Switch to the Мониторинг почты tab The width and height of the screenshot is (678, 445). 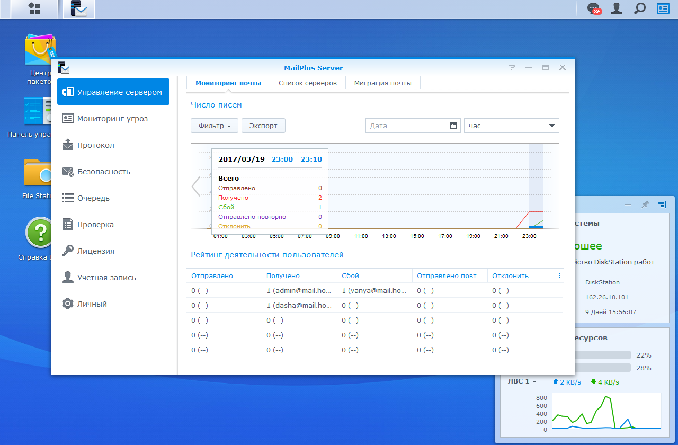click(228, 83)
